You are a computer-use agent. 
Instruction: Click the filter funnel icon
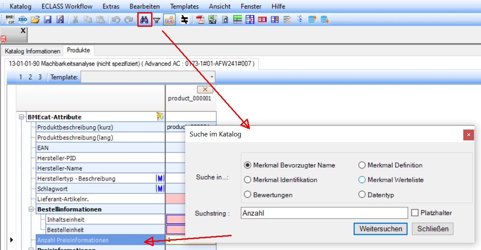pos(157,20)
